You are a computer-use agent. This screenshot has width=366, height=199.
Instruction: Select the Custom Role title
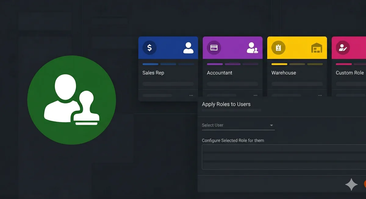pos(350,73)
